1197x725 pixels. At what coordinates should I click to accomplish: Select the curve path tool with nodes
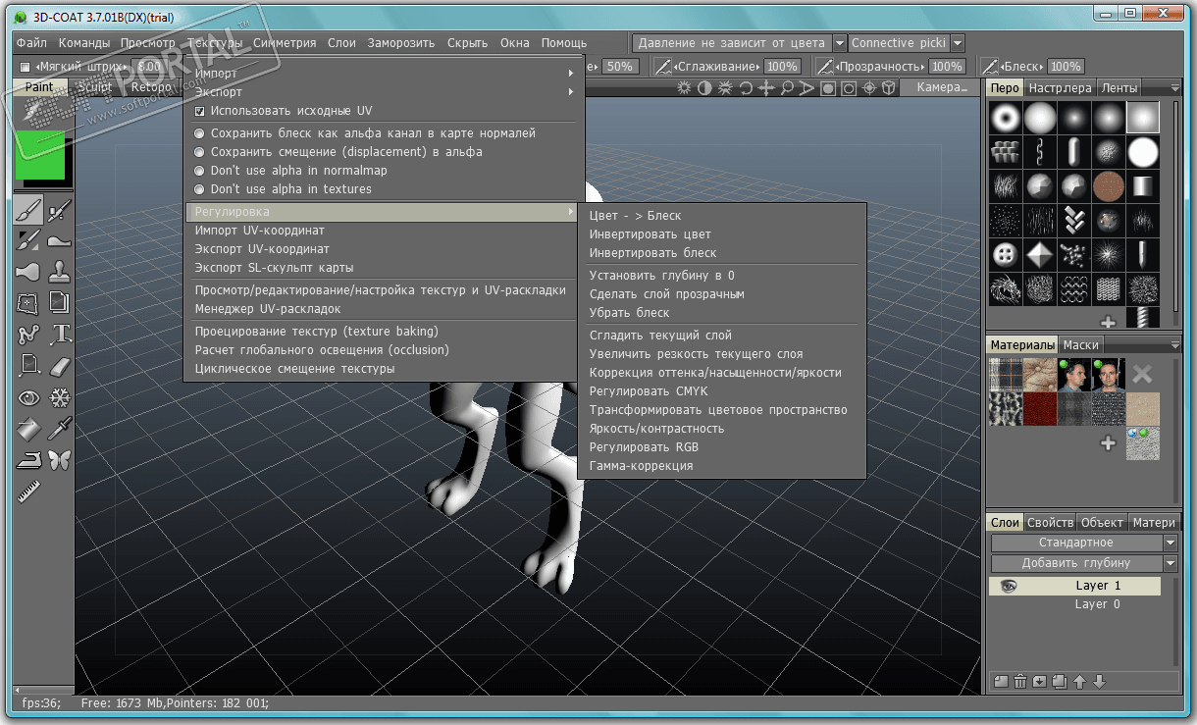pos(28,334)
